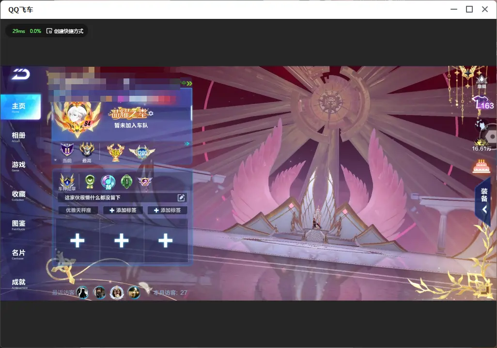
Task: Click the 本月访客: 27 visitor count
Action: tap(170, 293)
